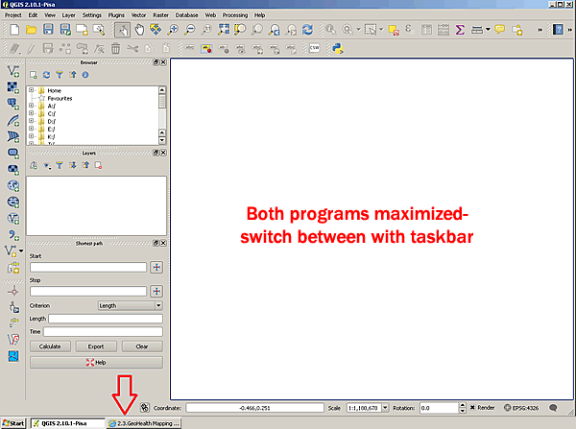
Task: Open the Project menu
Action: (x=12, y=15)
